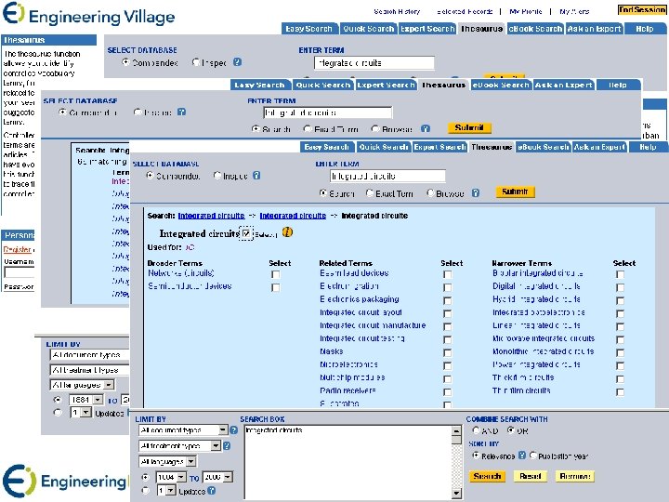Open the 1884 year dropdown in middle window
Screen dimensions: 669x502
(x=85, y=400)
